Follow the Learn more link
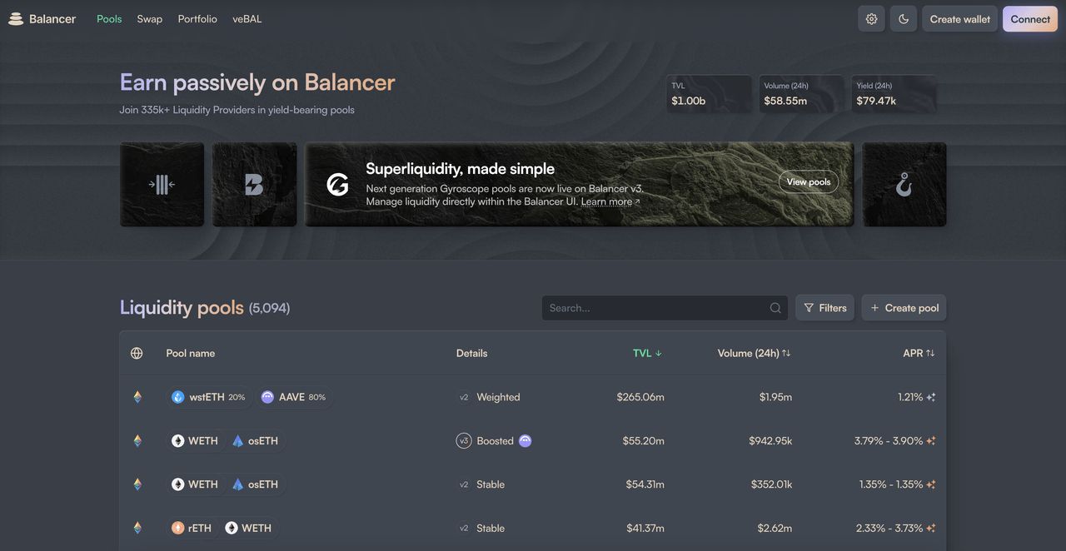Screen dimensions: 1066x551 click(x=610, y=201)
